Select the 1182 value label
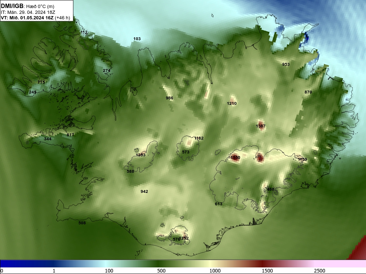366x274 pixels. [x=199, y=138]
